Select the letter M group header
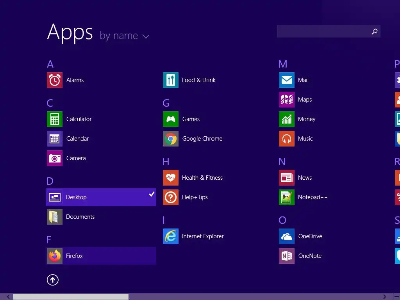This screenshot has height=300, width=400. pos(283,64)
